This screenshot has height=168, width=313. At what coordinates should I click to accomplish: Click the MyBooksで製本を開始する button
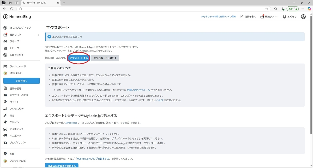click(x=62, y=166)
